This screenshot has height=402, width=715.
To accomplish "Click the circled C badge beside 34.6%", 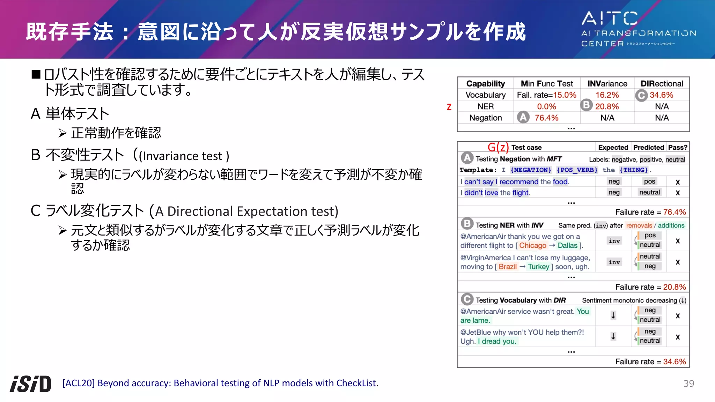I will (x=641, y=95).
